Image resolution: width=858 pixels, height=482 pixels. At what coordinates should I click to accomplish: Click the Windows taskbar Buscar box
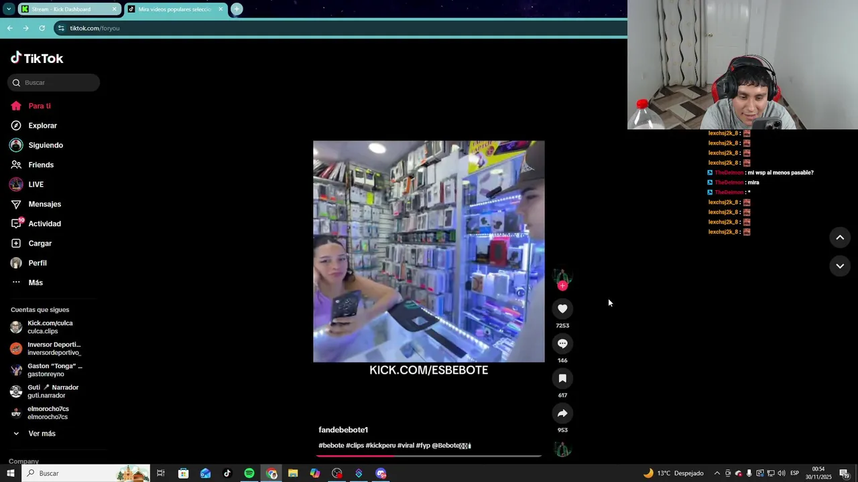(85, 473)
